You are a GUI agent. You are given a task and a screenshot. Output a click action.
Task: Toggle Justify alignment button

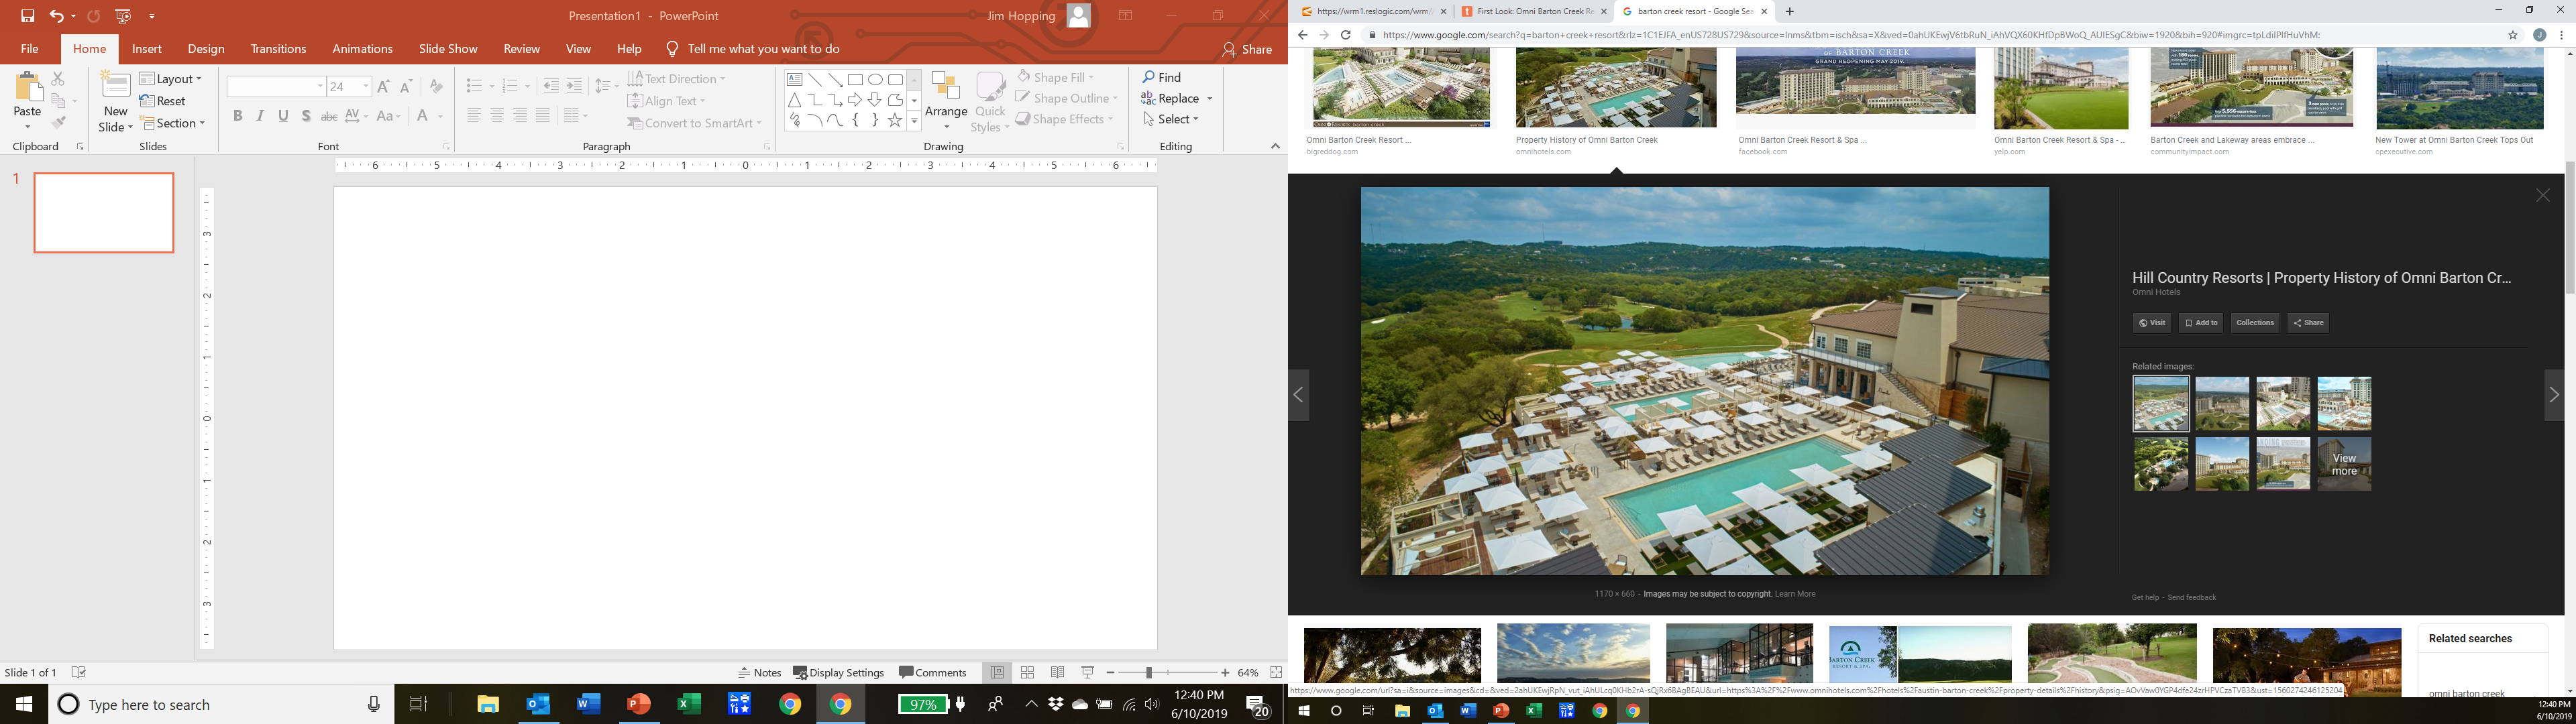tap(543, 116)
